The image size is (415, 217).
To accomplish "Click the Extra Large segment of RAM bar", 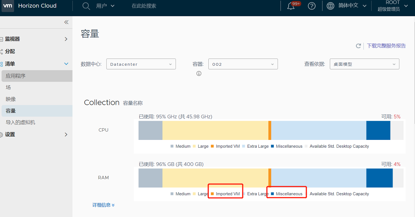I will (319, 178).
